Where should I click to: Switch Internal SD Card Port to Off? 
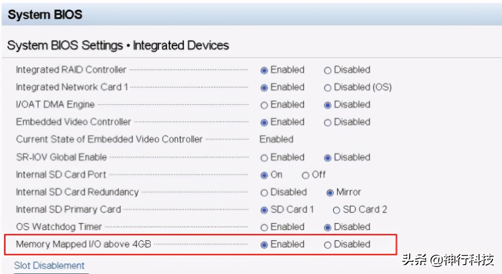coord(306,175)
